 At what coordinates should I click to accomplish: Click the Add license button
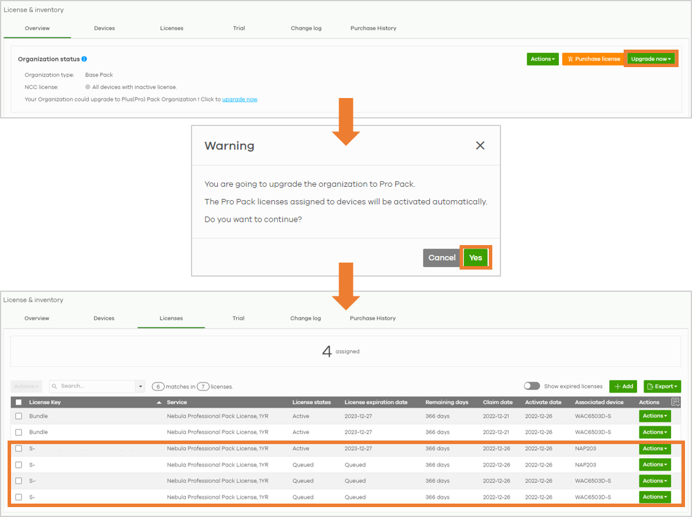tap(623, 386)
